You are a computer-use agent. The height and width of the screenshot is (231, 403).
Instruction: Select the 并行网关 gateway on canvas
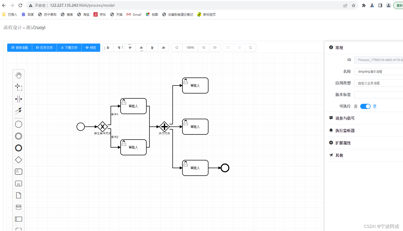point(164,127)
